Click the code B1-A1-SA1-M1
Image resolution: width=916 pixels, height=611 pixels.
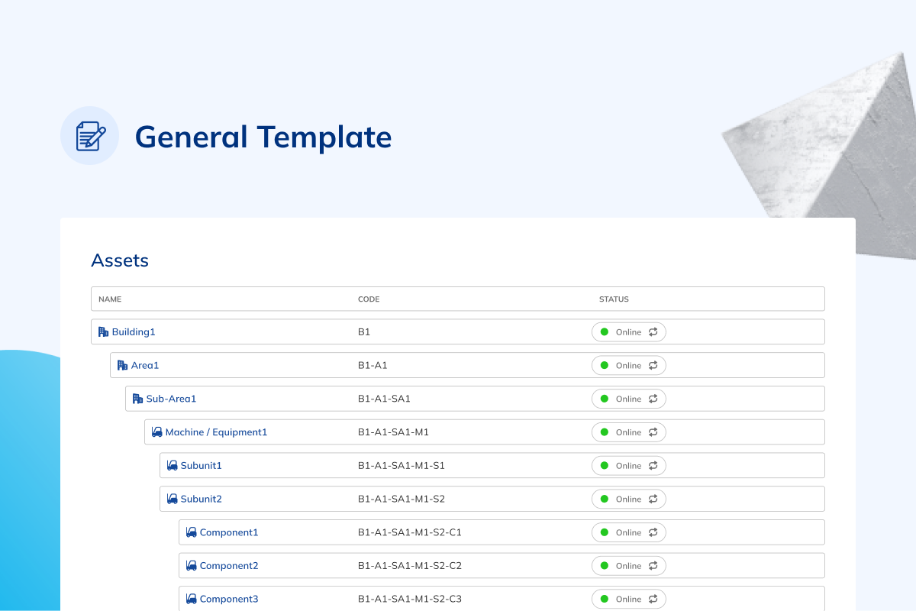(x=393, y=432)
